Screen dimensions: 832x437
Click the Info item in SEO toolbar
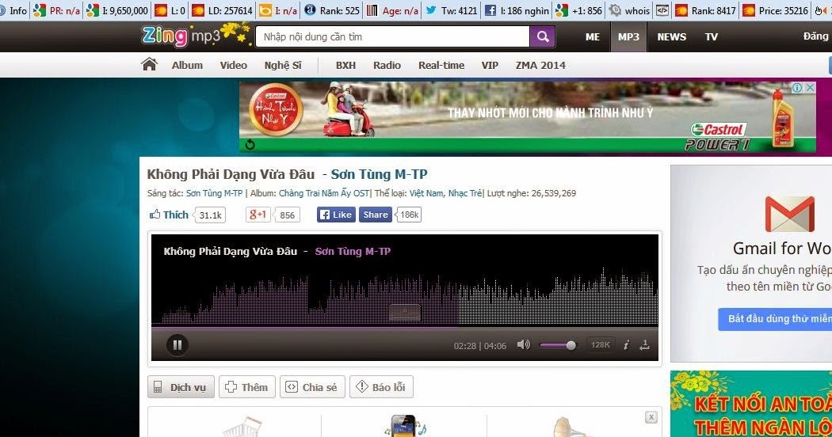[x=13, y=10]
